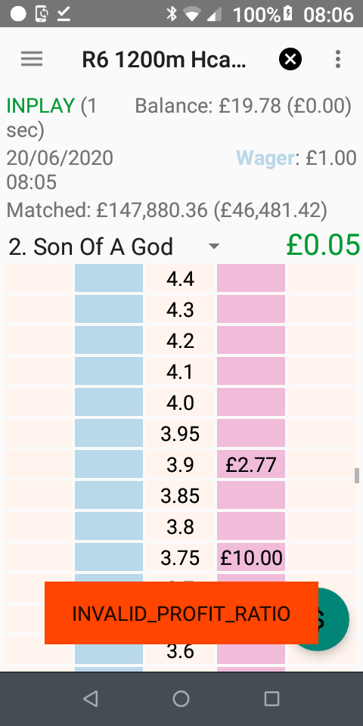Image resolution: width=363 pixels, height=726 pixels.
Task: Tap the black circled X icon
Action: tap(290, 59)
